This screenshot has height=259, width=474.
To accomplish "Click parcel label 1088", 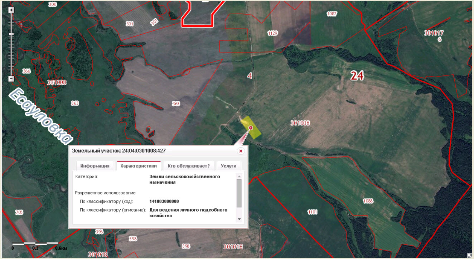I will click(368, 201).
